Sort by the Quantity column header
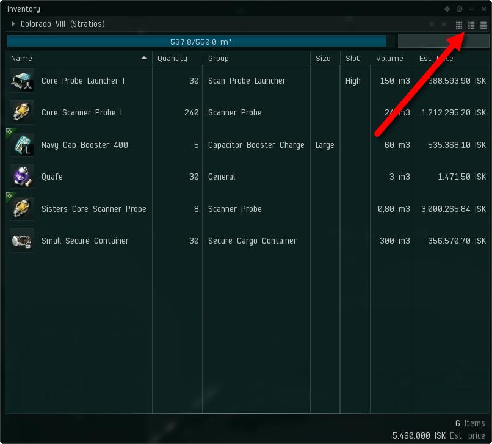This screenshot has width=492, height=444. [x=172, y=59]
